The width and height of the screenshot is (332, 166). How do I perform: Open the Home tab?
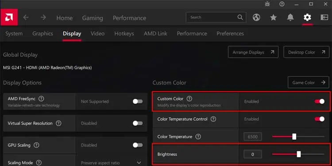tap(65, 18)
